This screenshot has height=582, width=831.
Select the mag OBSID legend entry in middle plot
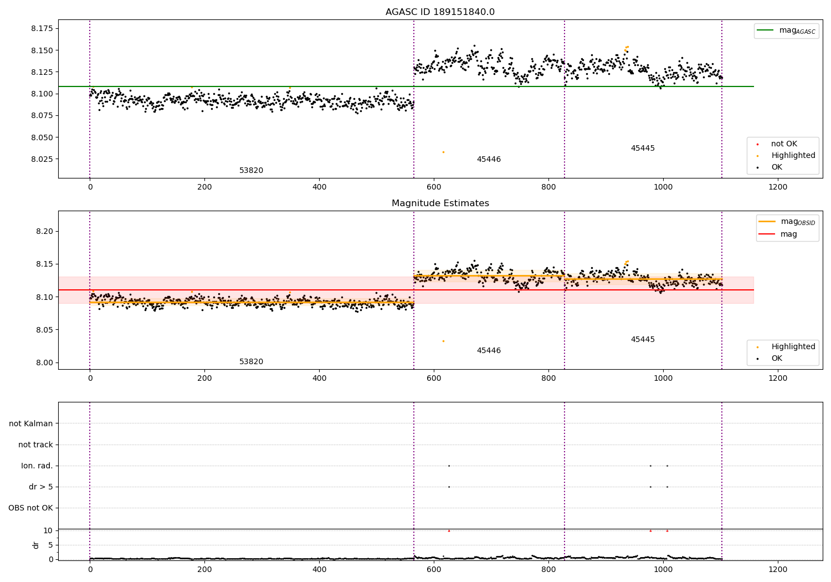point(787,222)
